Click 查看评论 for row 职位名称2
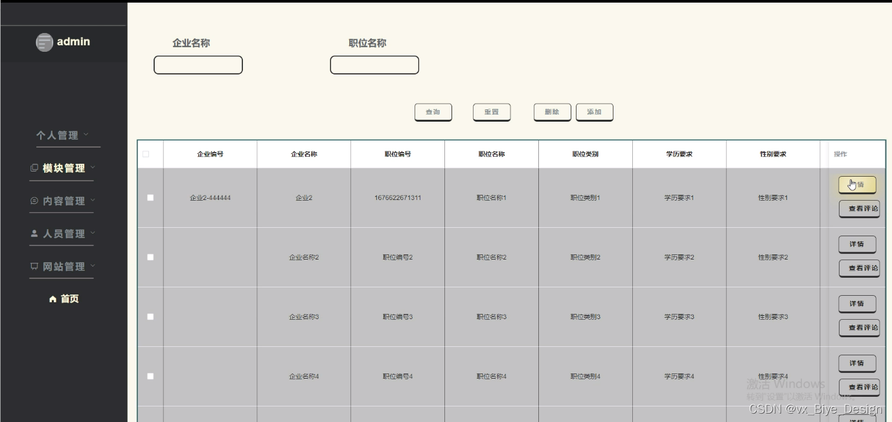Screen dimensions: 892x422 coord(859,268)
